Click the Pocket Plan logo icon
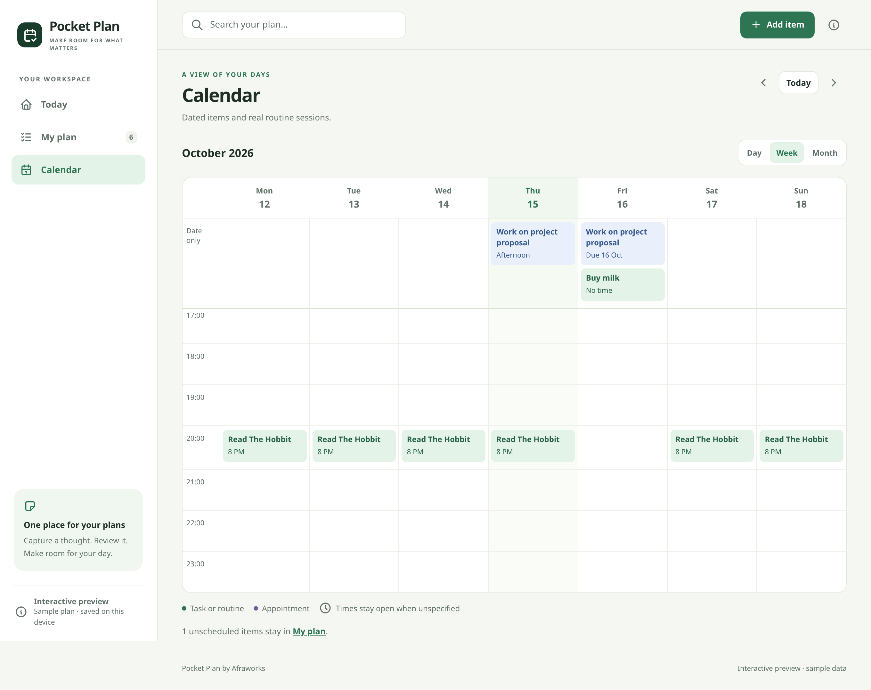This screenshot has height=690, width=871. tap(29, 35)
